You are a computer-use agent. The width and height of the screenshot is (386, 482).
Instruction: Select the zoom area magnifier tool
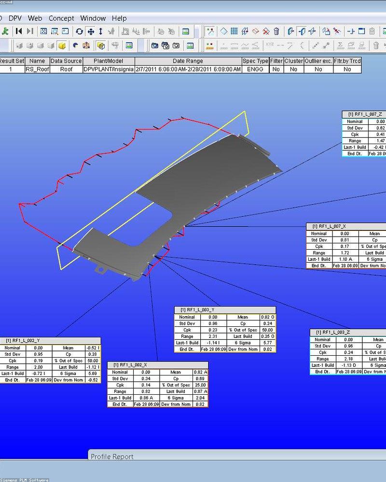click(55, 31)
